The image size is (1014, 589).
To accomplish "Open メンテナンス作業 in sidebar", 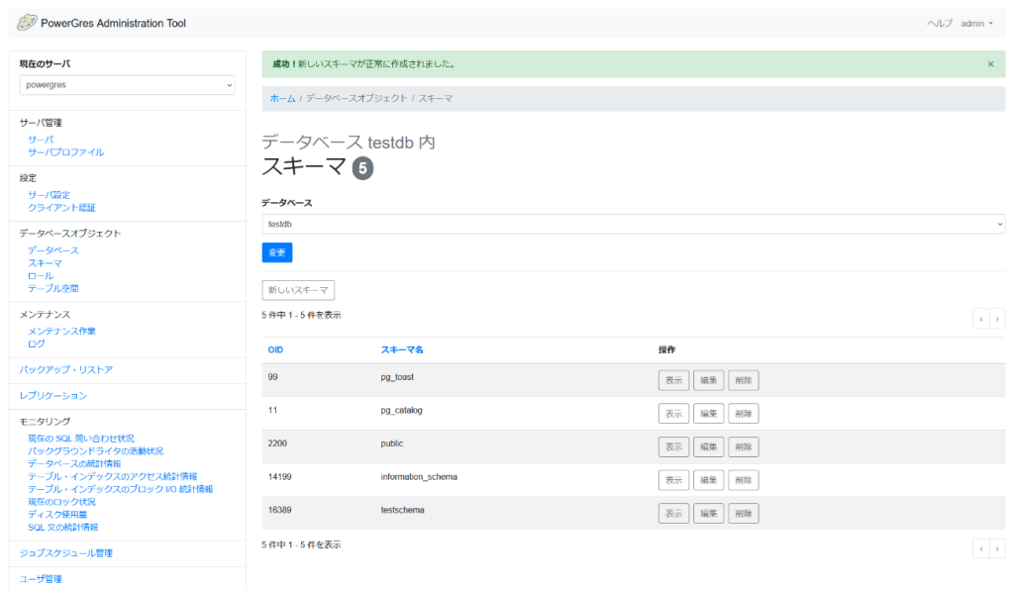I will coord(61,331).
